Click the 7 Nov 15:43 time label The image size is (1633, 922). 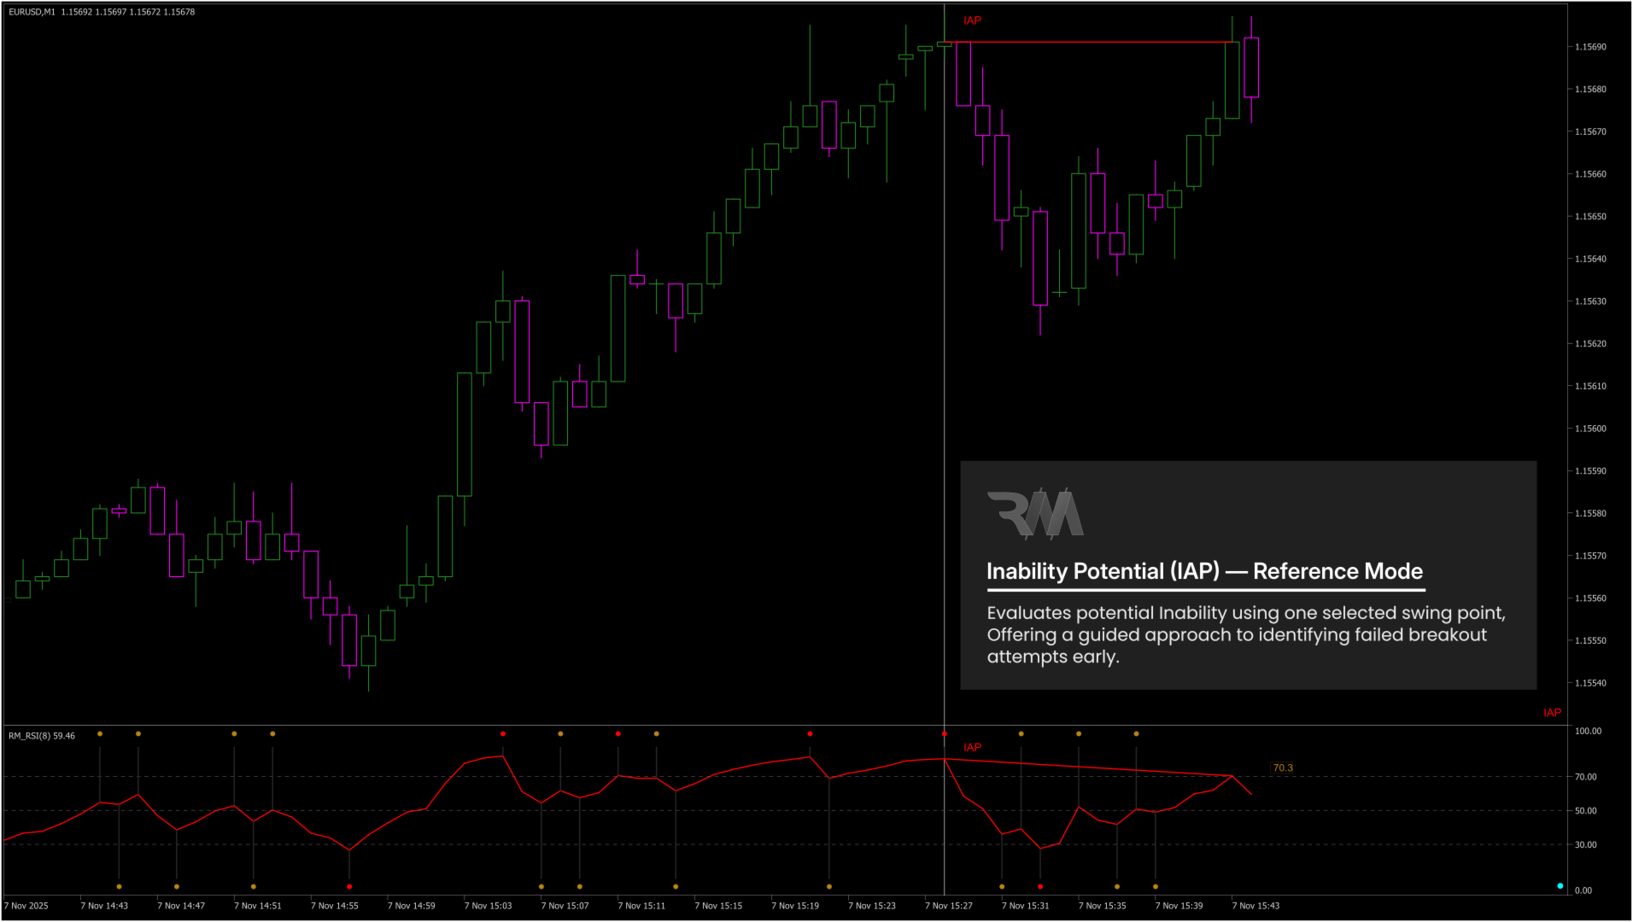pos(1256,906)
